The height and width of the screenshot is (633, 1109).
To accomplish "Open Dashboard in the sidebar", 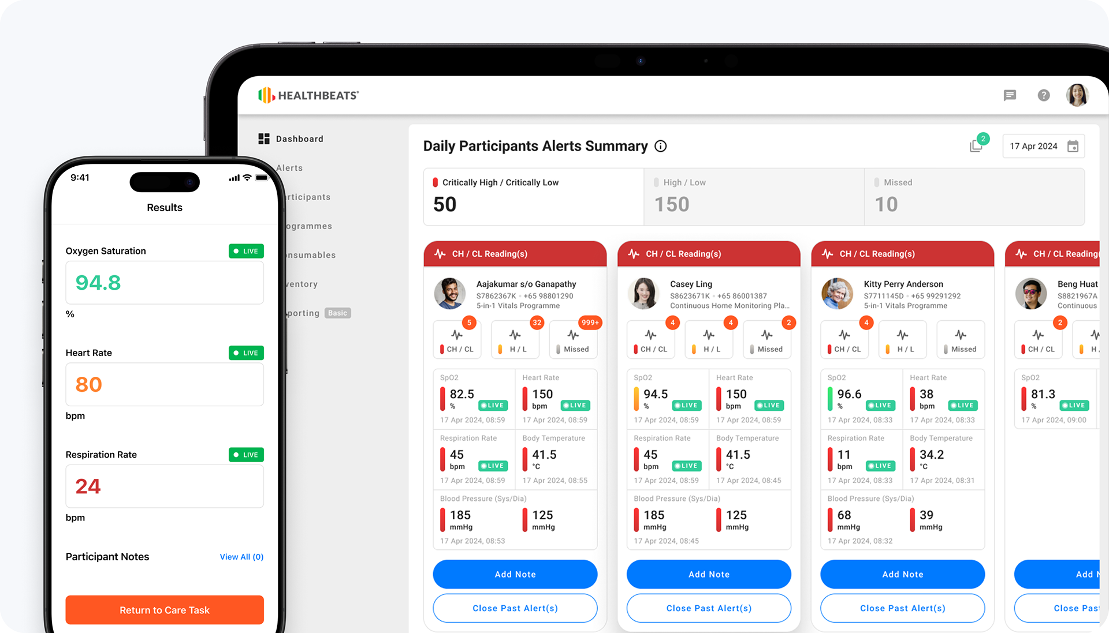I will click(299, 139).
